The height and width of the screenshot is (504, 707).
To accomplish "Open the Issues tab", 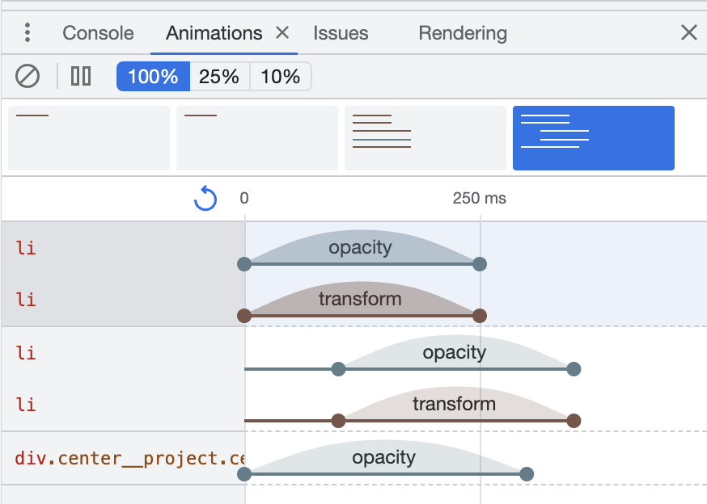I will [341, 33].
